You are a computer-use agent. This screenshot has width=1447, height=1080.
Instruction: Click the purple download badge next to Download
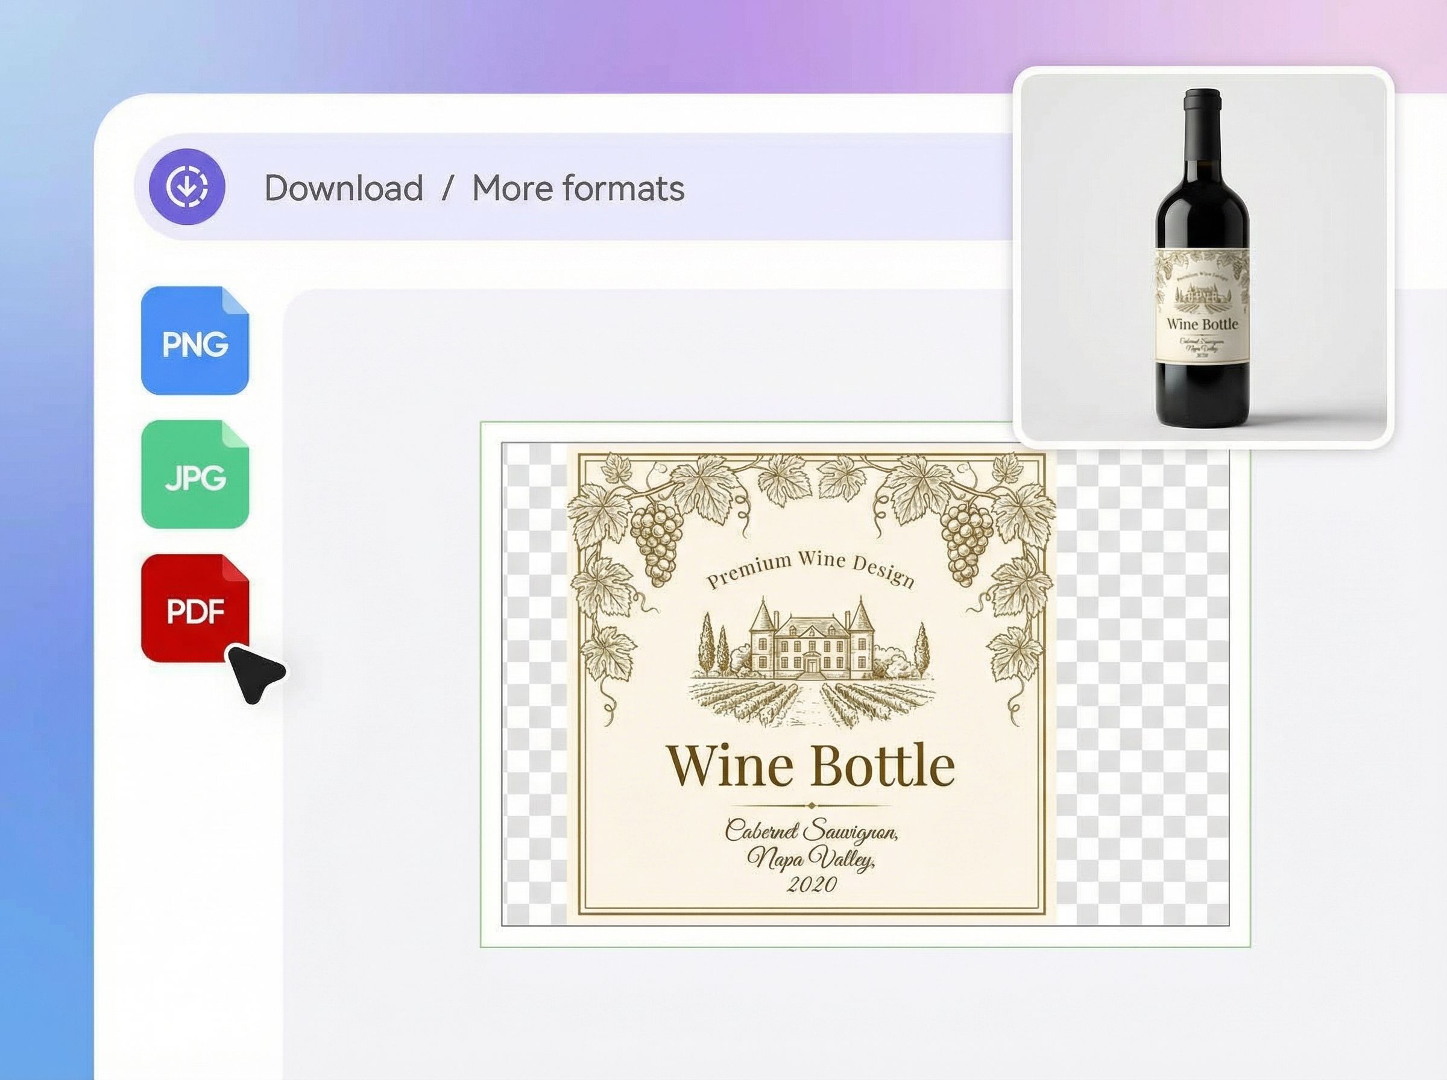pos(186,187)
